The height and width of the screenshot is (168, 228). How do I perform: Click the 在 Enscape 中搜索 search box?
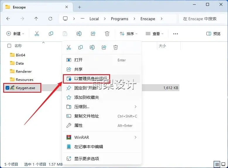202,19
